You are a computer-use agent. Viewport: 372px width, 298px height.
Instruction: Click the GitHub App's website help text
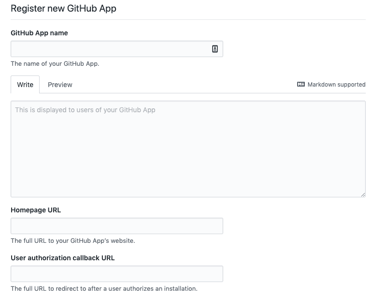click(73, 241)
